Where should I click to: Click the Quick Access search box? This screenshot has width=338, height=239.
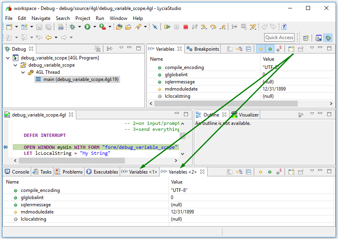279,37
